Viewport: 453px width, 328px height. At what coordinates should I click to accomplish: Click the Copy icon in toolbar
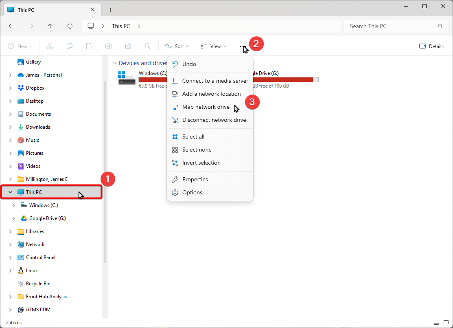70,46
